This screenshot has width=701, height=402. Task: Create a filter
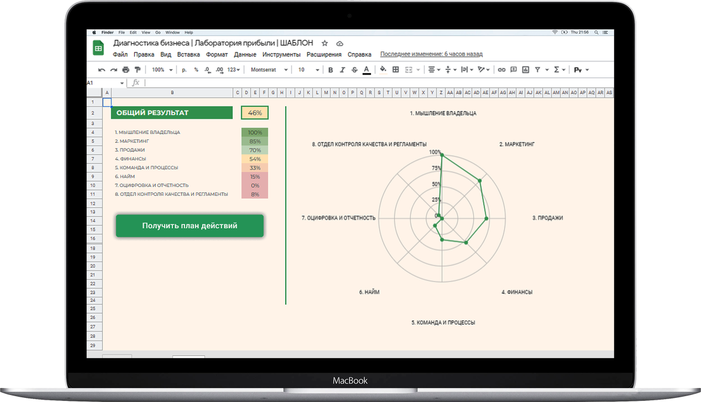coord(537,70)
